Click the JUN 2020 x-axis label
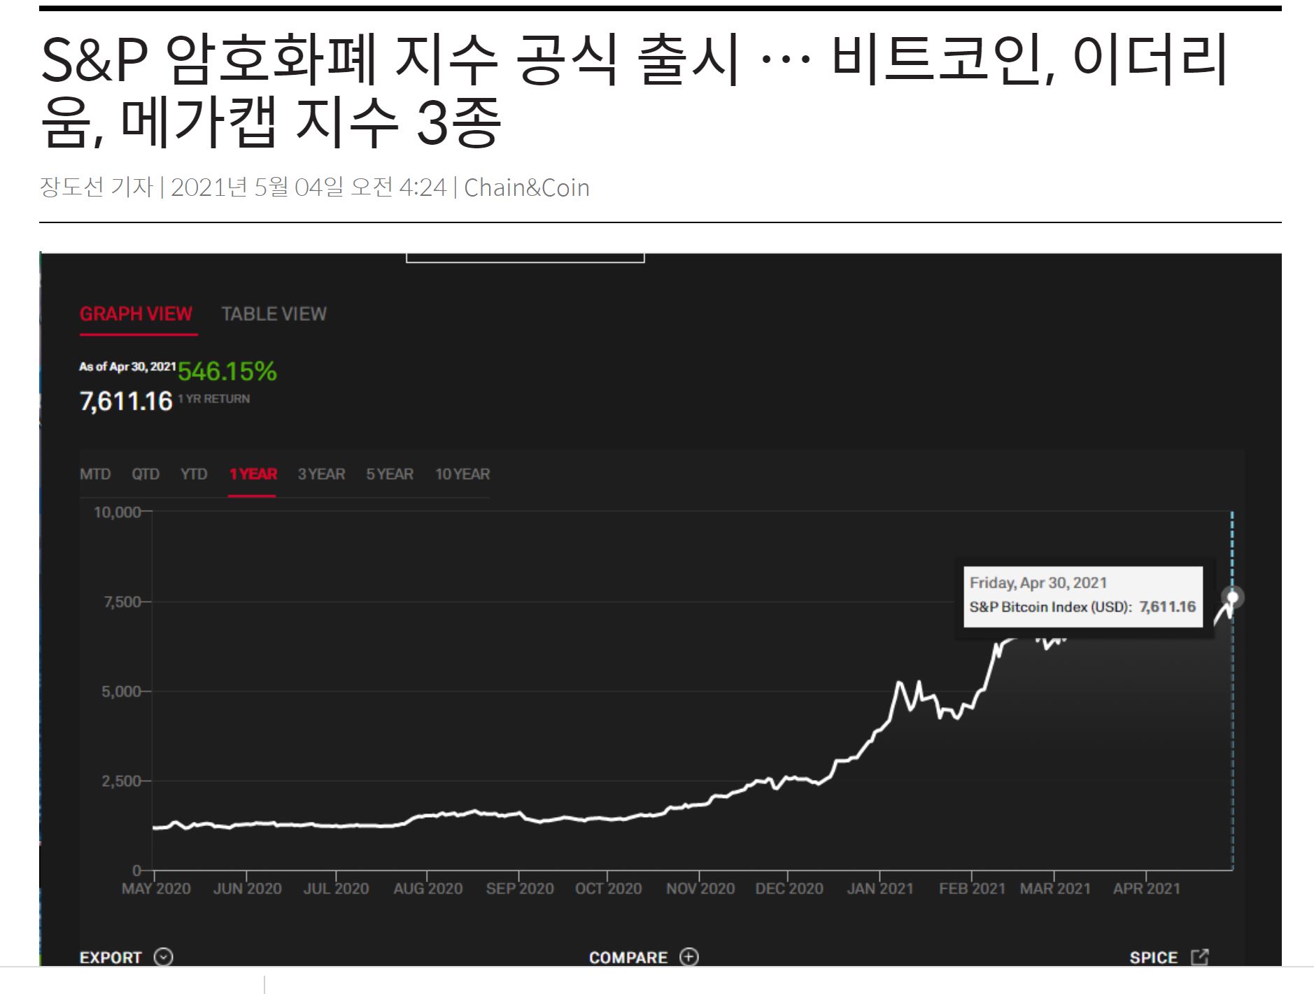The height and width of the screenshot is (994, 1314). pyautogui.click(x=247, y=888)
